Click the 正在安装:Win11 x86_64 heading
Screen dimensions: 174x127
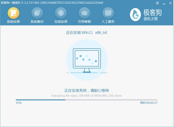87,33
